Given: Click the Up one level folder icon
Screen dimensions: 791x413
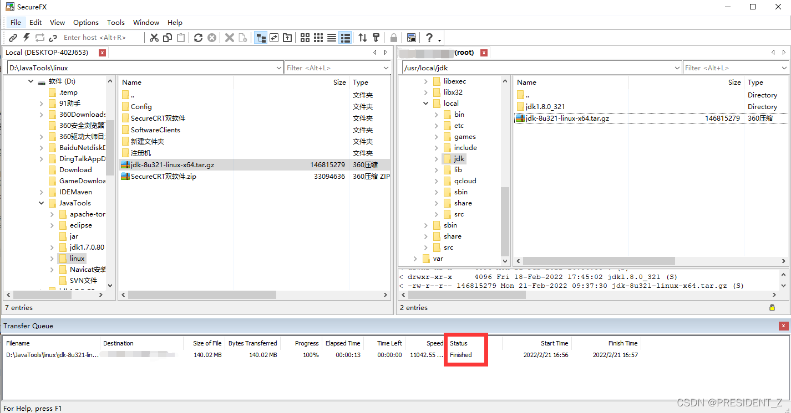Looking at the screenshot, I should click(287, 38).
